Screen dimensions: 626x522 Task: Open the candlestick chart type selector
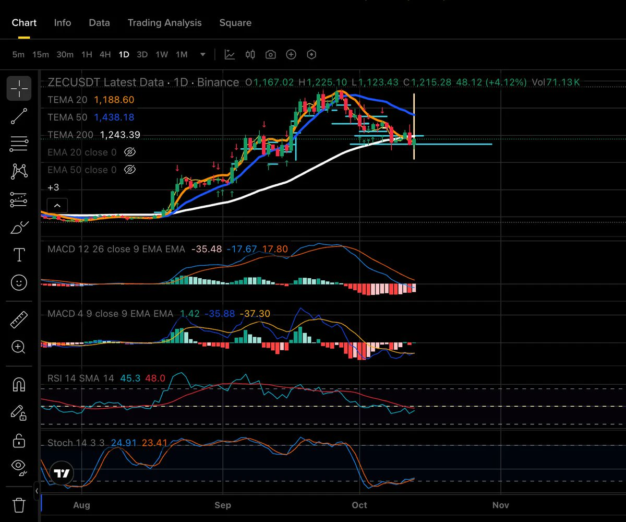(250, 54)
